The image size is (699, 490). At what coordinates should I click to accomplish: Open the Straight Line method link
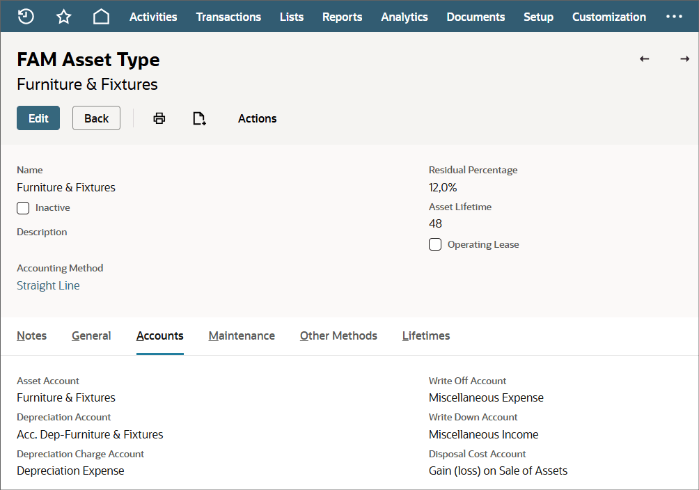pos(48,285)
